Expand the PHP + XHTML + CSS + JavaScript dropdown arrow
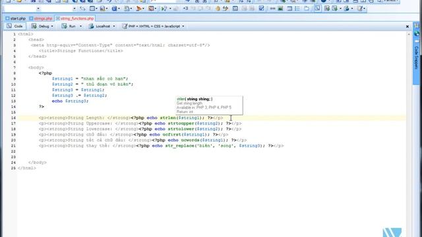Image resolution: width=422 pixels, height=237 pixels. click(183, 26)
